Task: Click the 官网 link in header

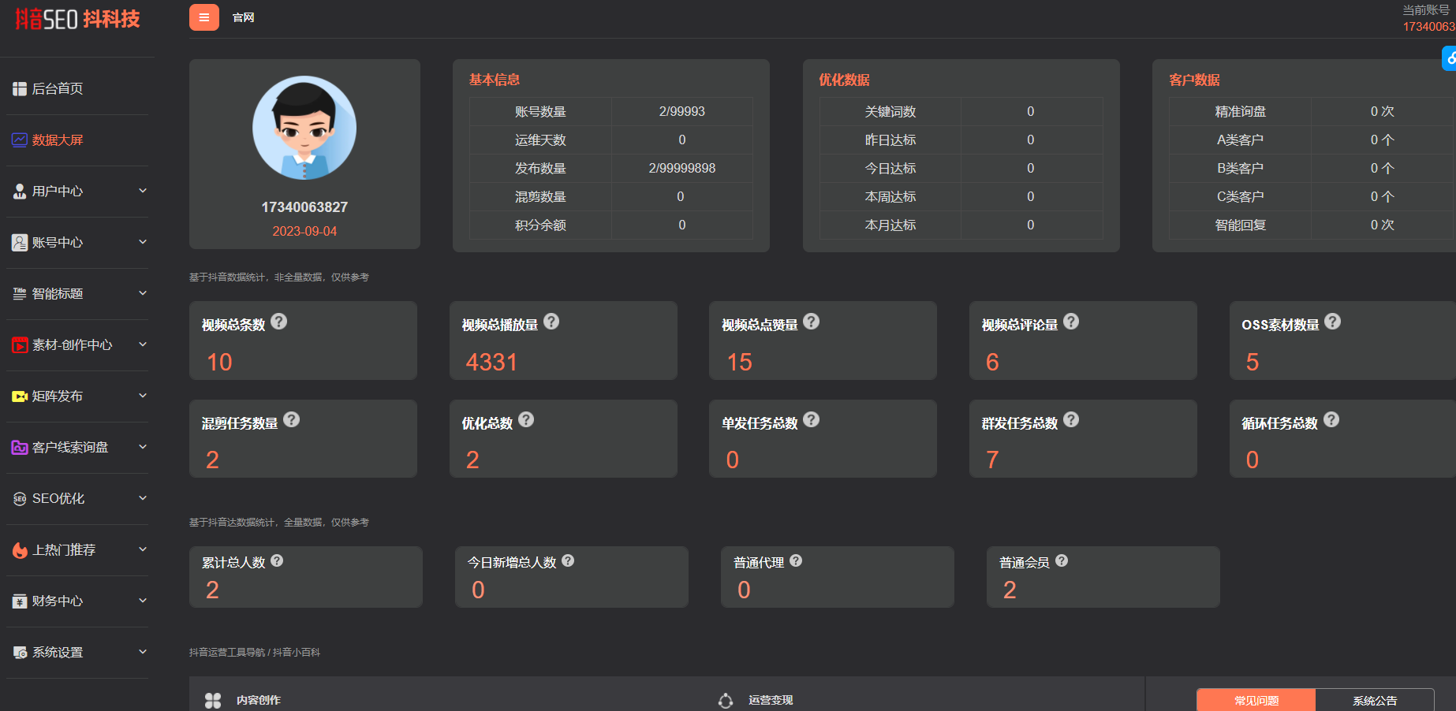Action: pos(243,17)
